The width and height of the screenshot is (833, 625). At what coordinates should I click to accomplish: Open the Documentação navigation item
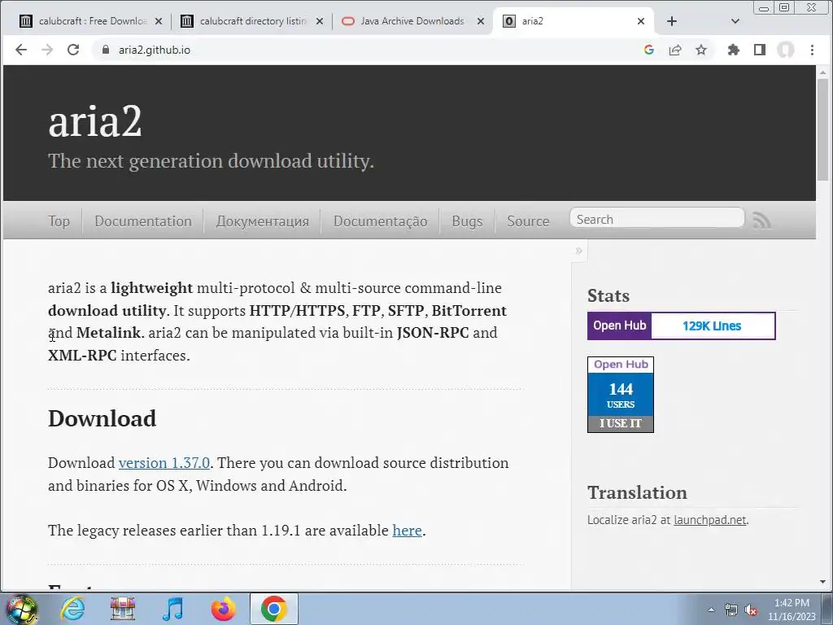click(x=381, y=221)
